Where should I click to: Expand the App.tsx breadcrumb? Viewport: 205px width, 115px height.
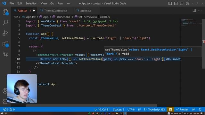tap(29, 17)
